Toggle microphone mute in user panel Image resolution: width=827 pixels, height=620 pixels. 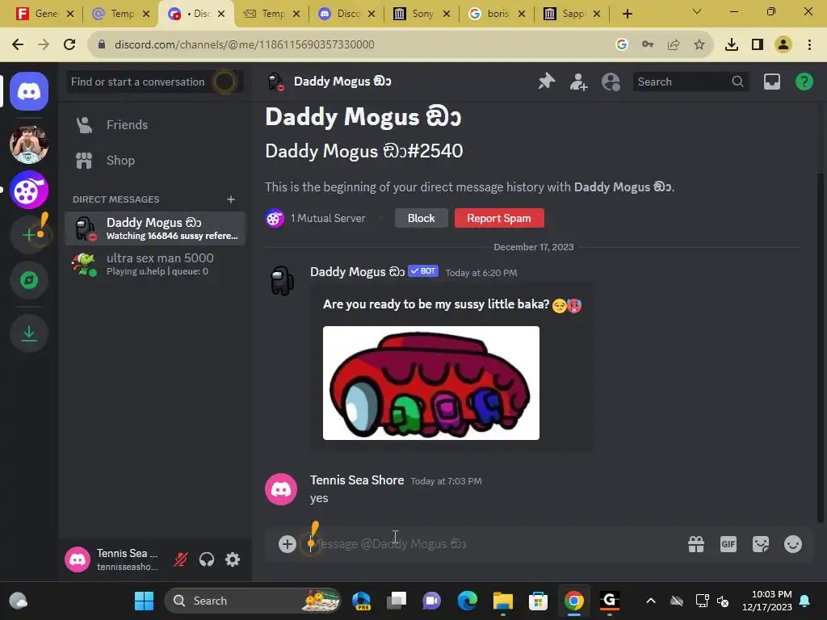coord(181,559)
